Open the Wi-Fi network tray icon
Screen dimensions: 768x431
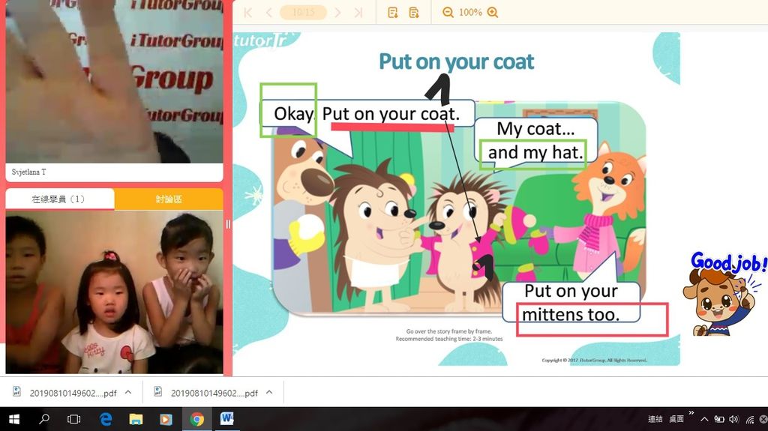(750, 419)
